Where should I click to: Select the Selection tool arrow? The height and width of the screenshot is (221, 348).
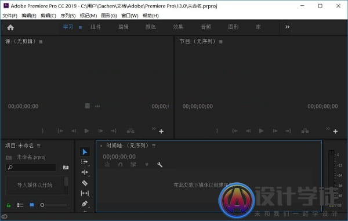click(85, 152)
